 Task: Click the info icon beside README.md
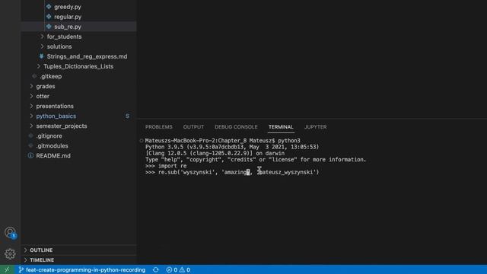point(30,155)
